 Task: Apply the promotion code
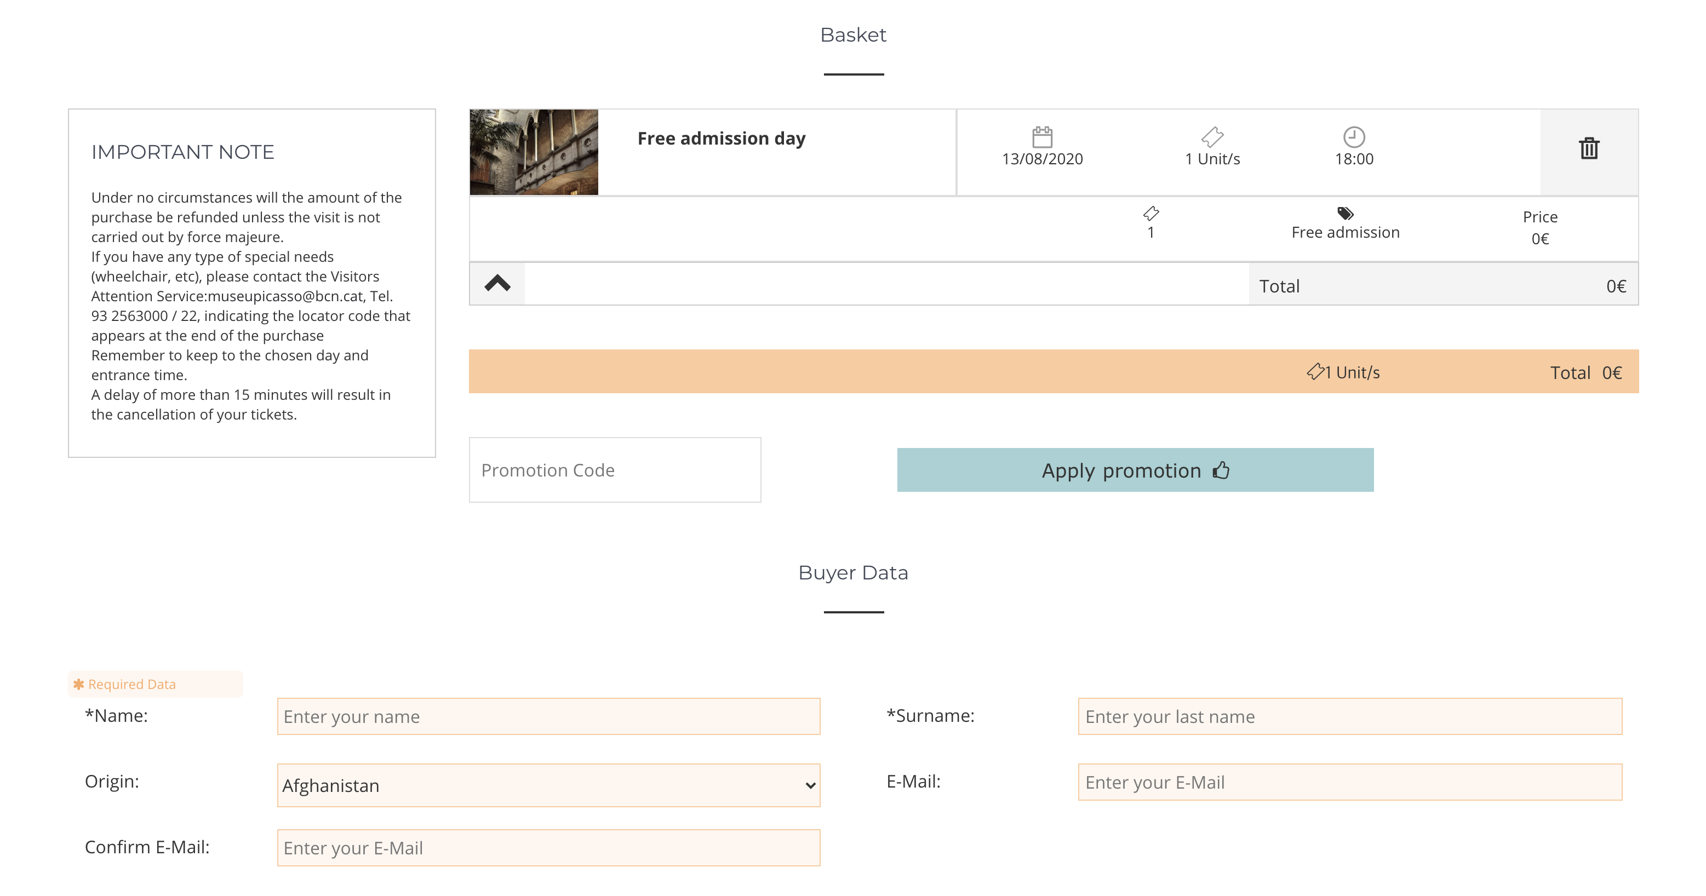click(x=1135, y=470)
